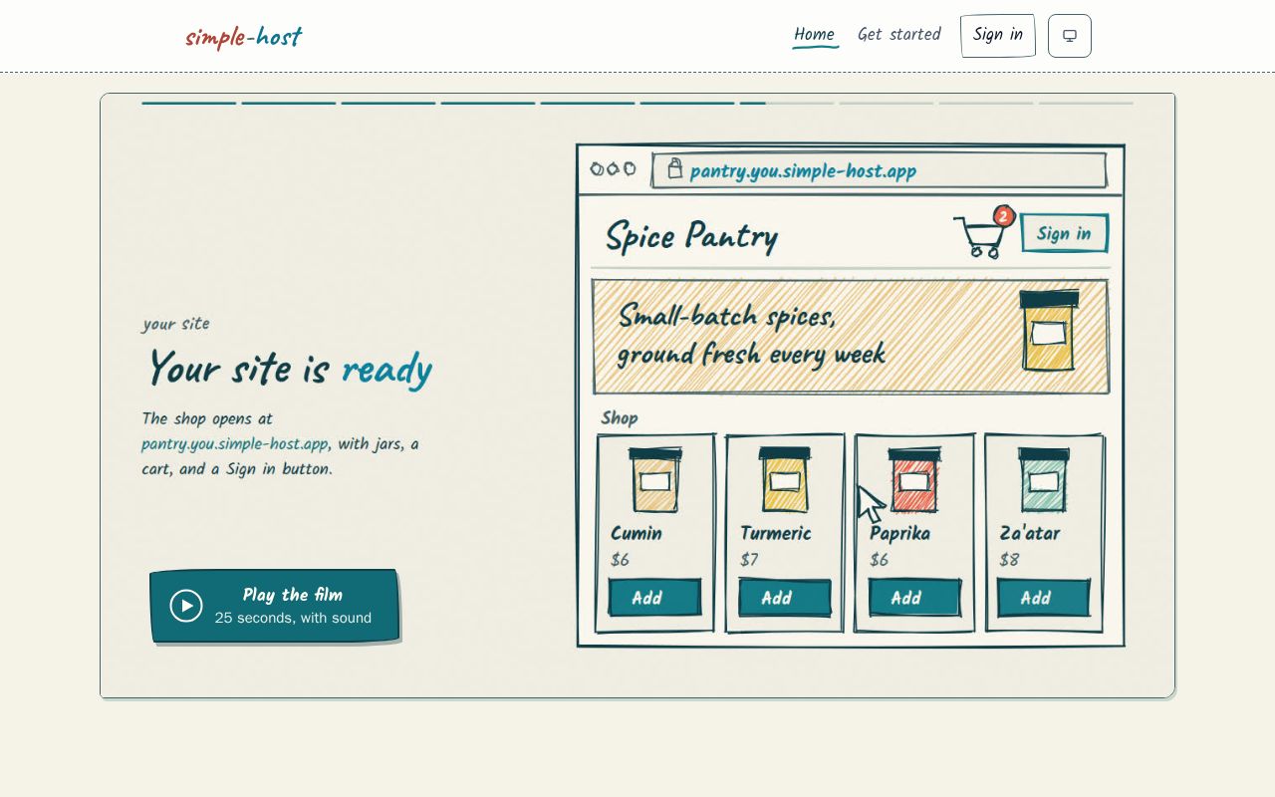Select the red Paprika jar image

coord(914,480)
